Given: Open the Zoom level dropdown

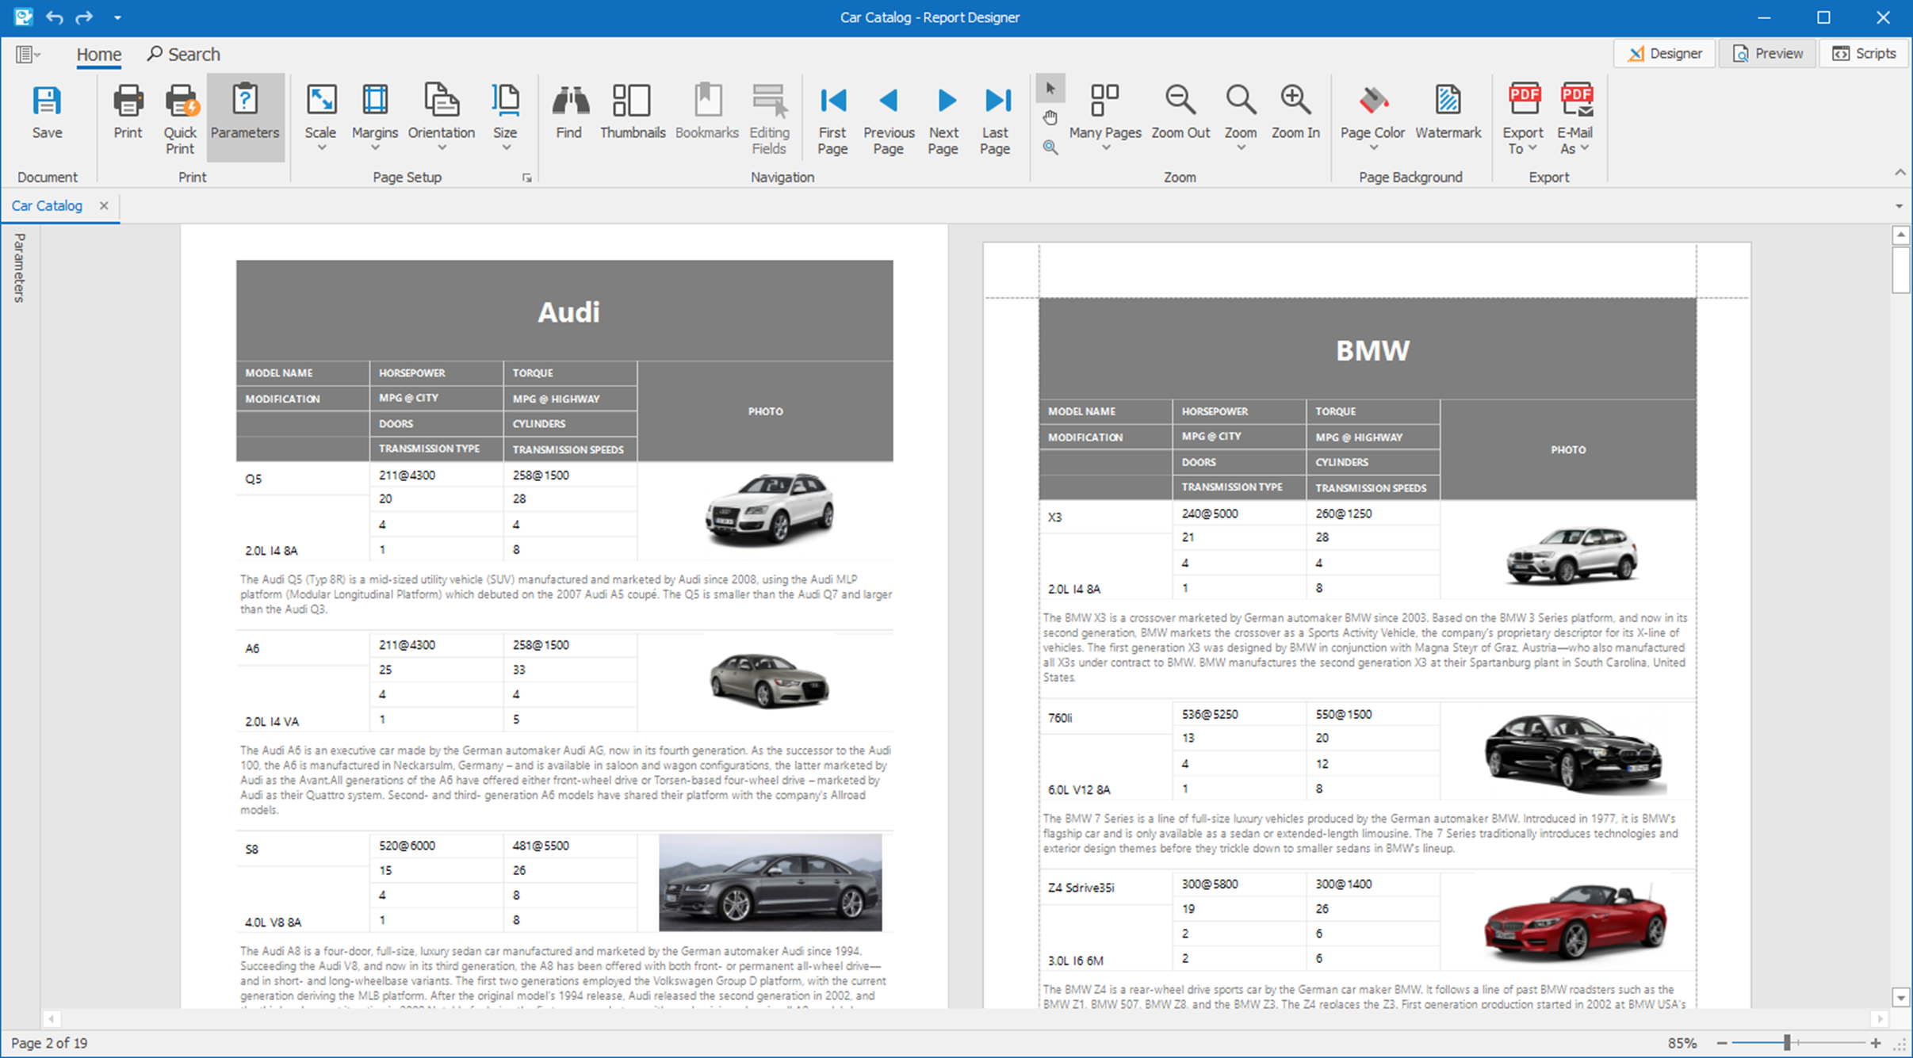Looking at the screenshot, I should [1241, 117].
